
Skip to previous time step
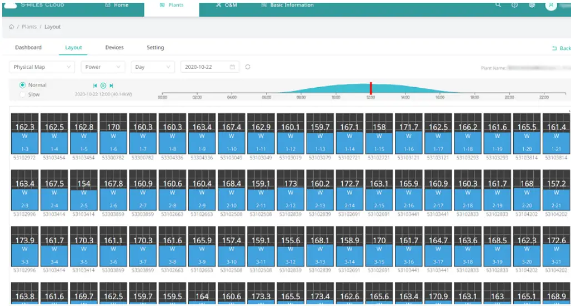pyautogui.click(x=95, y=86)
